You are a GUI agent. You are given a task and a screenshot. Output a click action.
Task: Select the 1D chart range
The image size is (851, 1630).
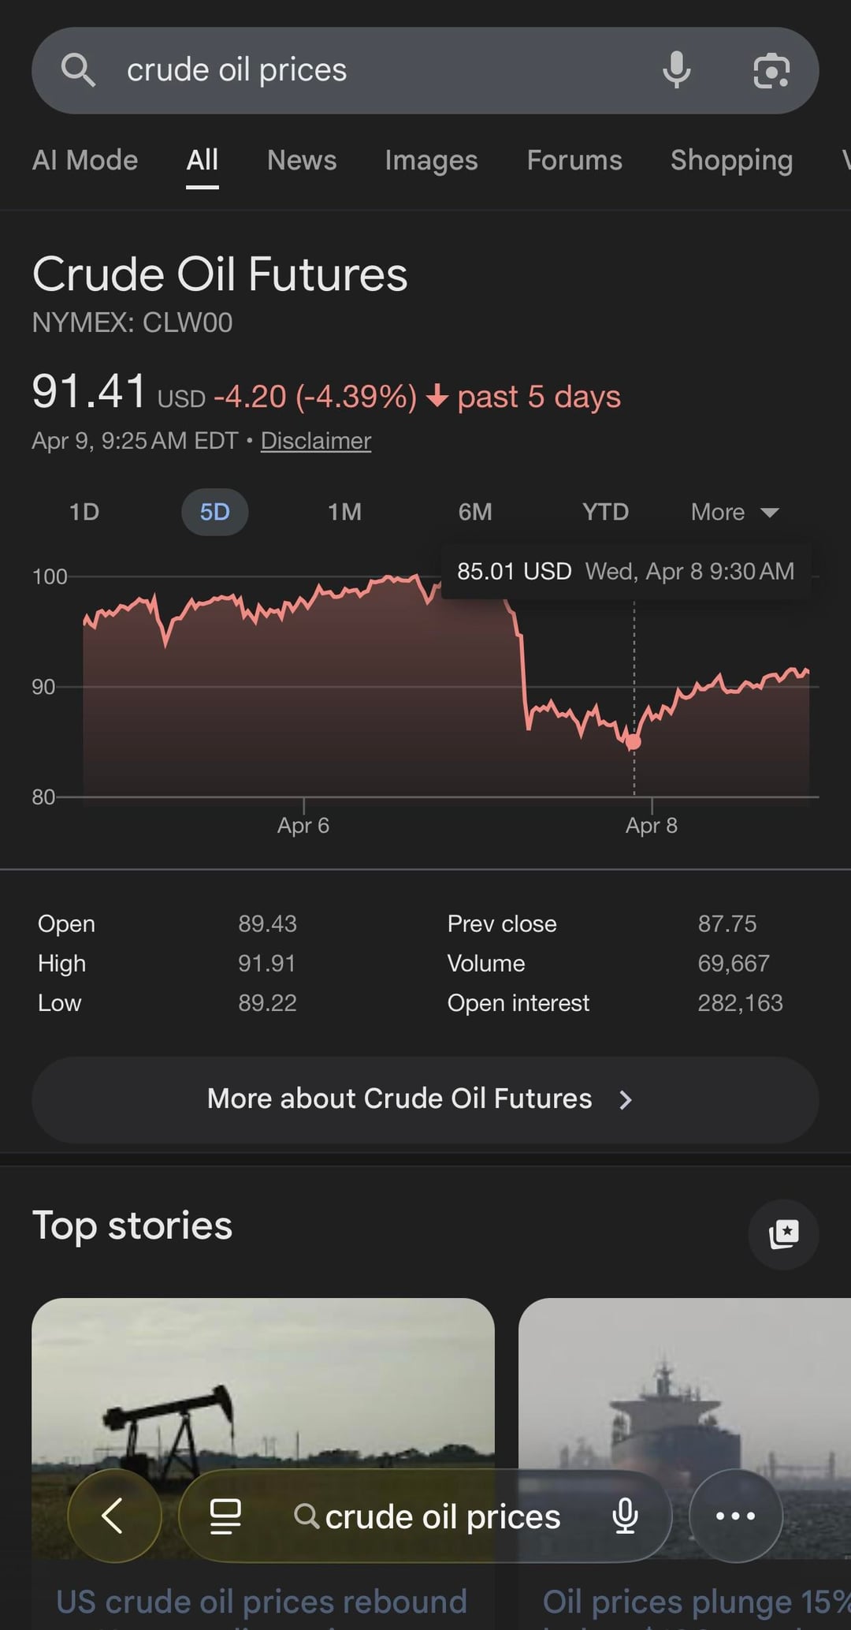pyautogui.click(x=84, y=512)
